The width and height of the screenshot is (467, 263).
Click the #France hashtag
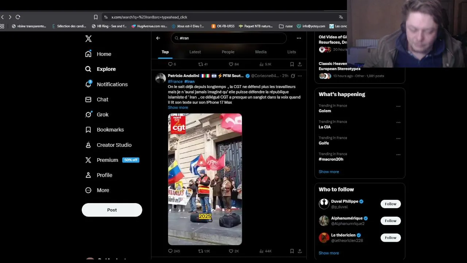click(175, 81)
